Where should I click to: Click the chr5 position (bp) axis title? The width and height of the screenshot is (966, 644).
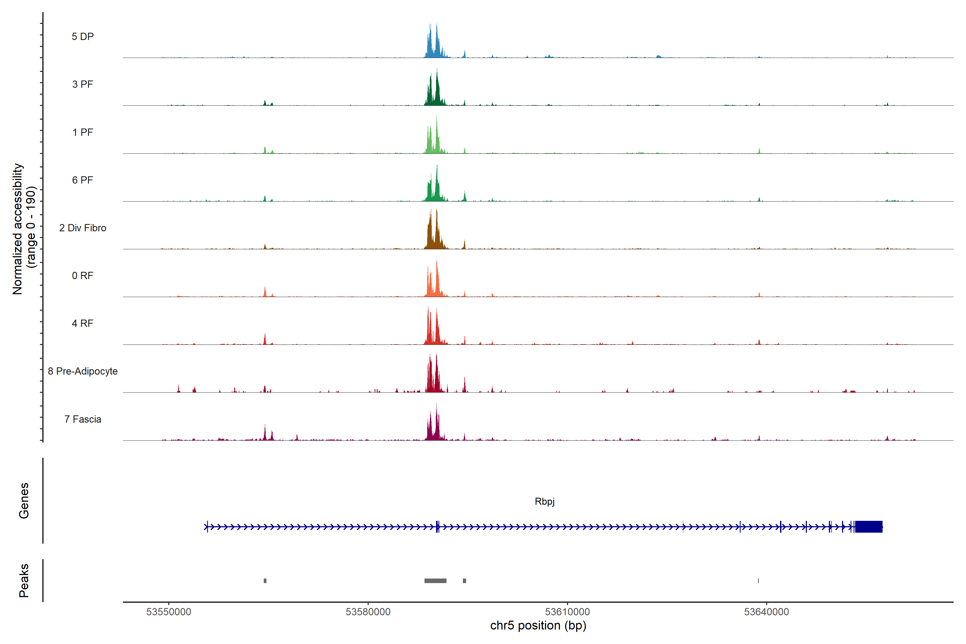[538, 625]
